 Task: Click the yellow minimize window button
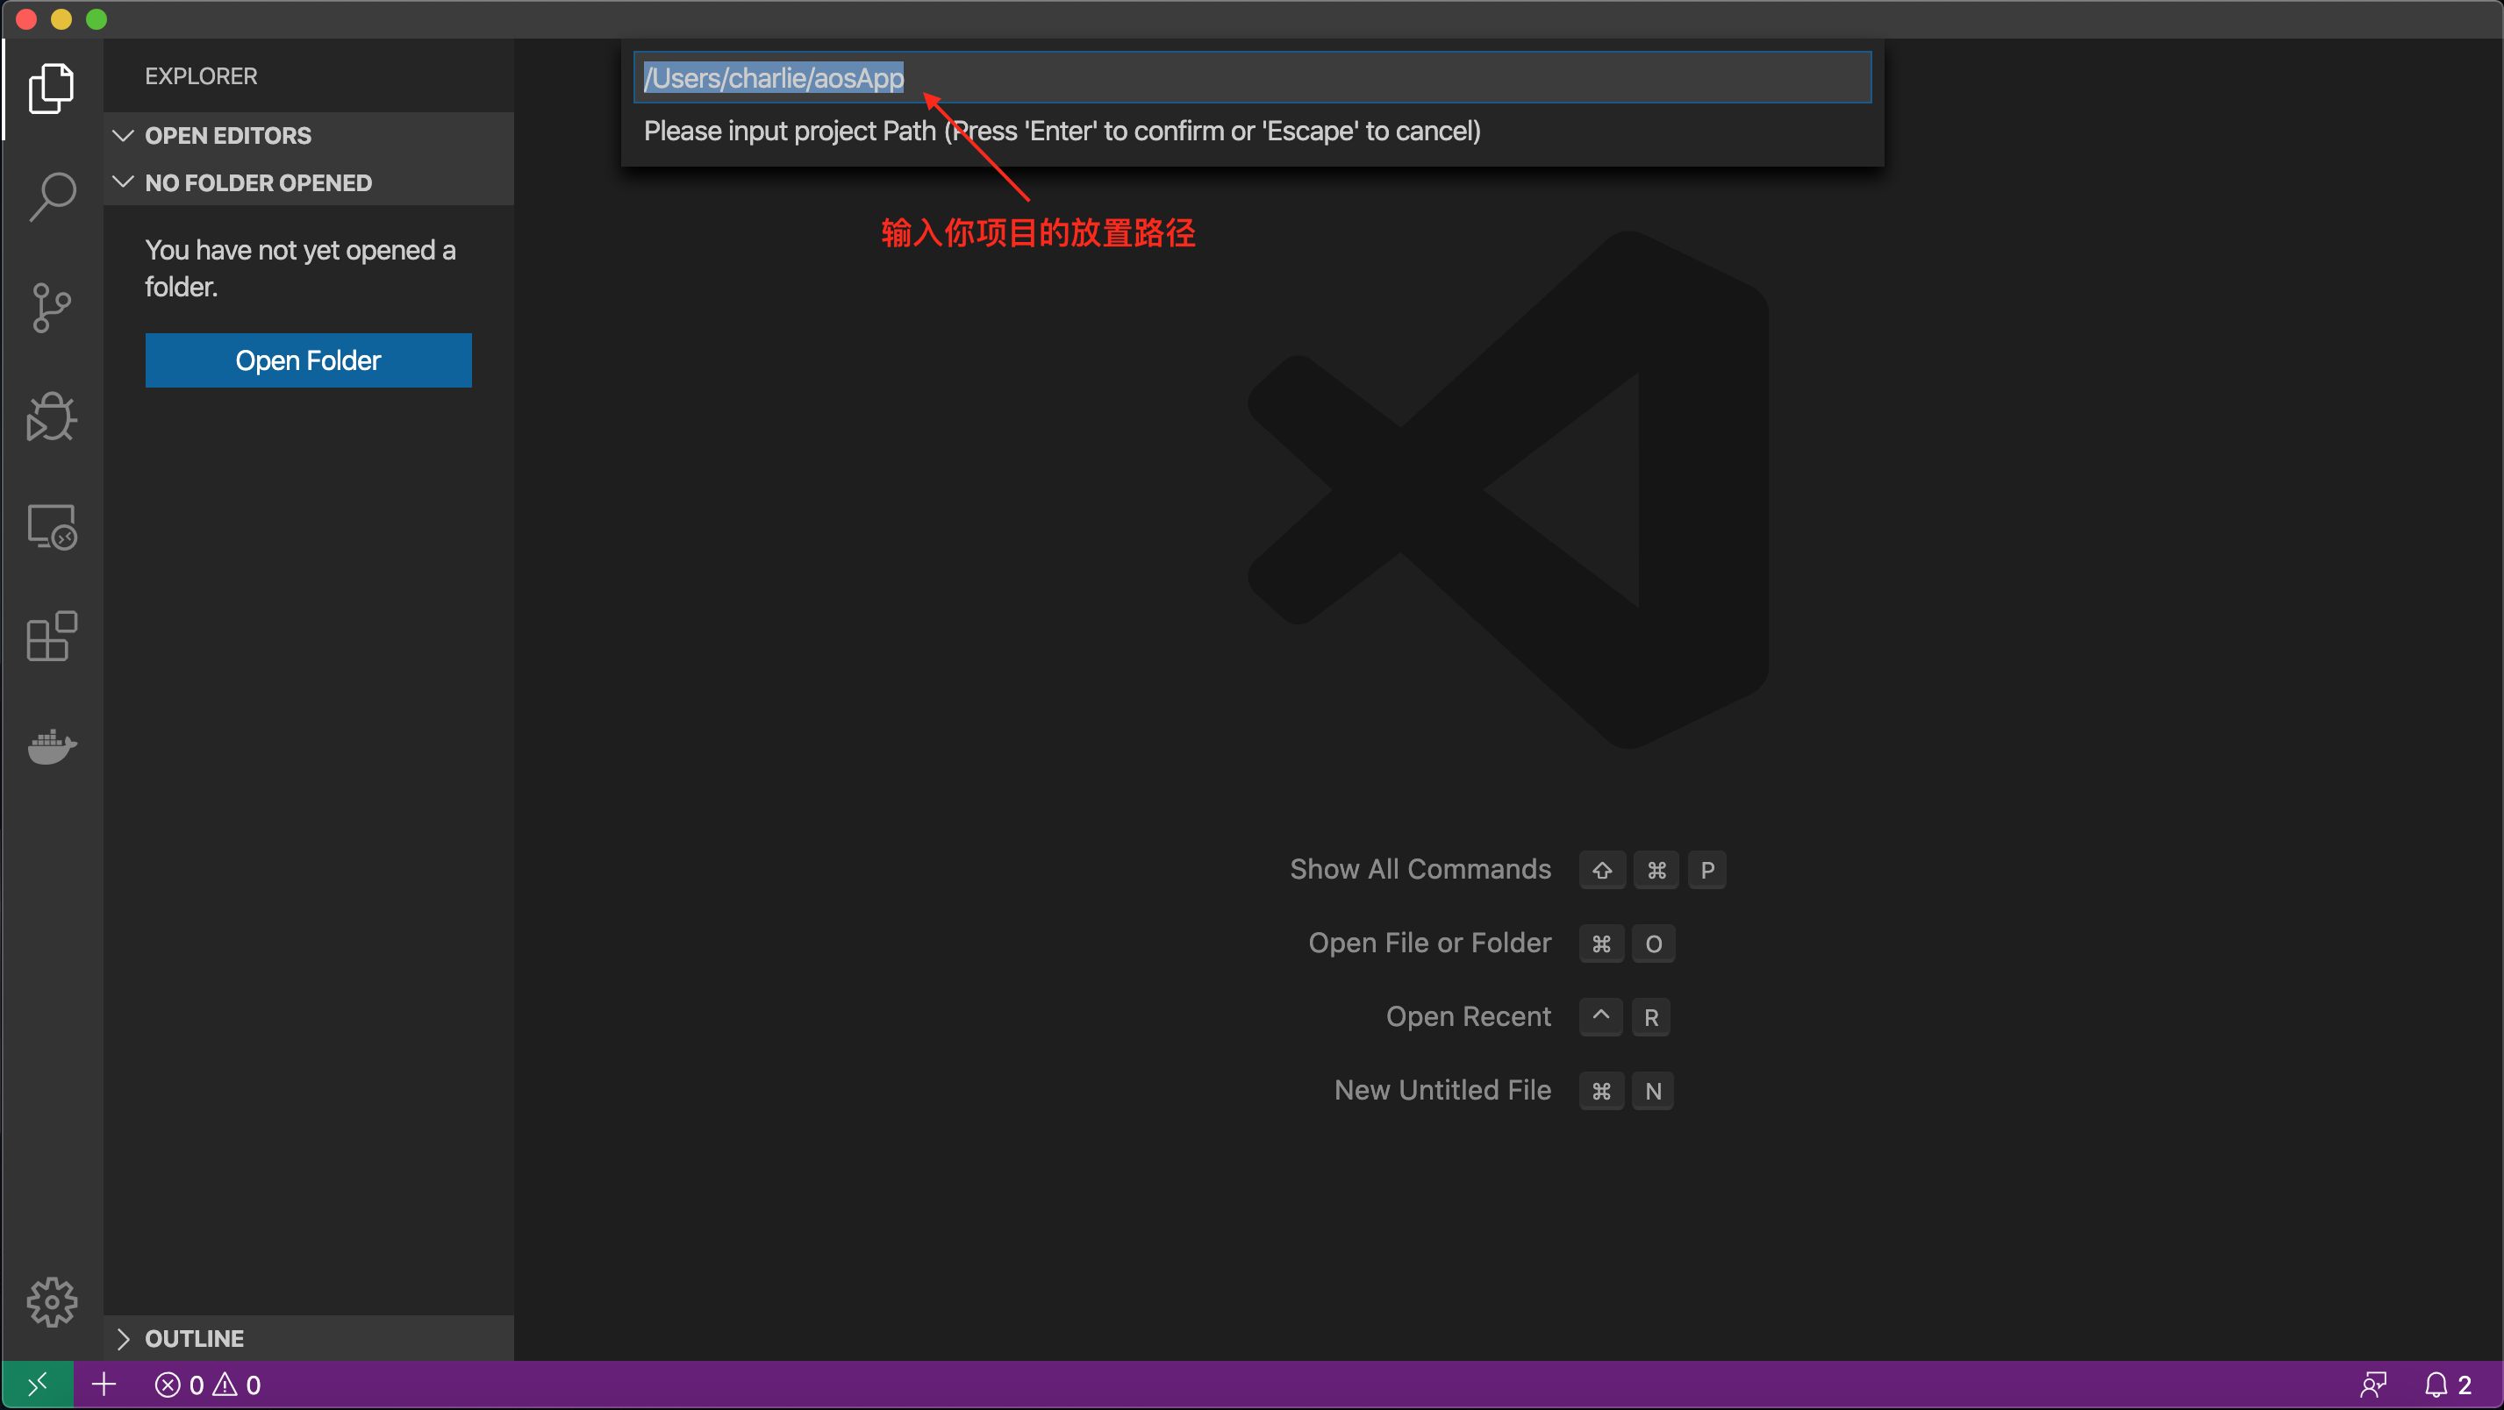coord(61,19)
